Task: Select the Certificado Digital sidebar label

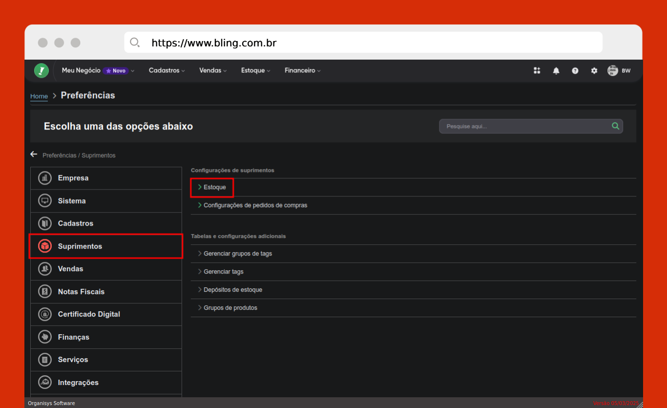Action: tap(89, 314)
